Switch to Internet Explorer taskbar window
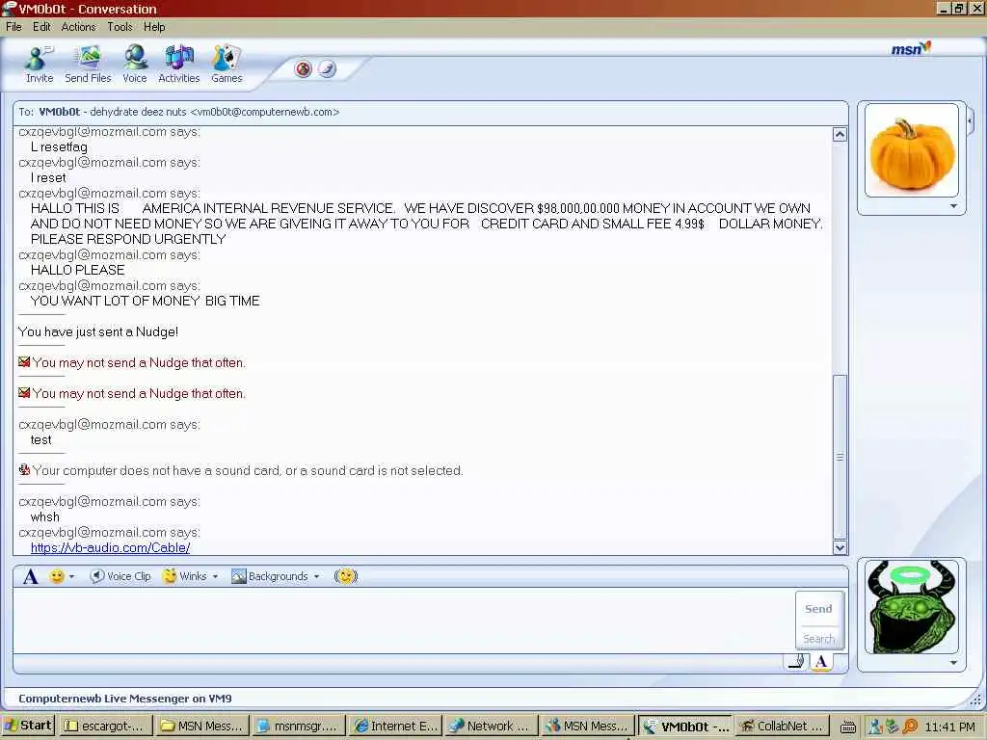987x740 pixels. coord(395,727)
